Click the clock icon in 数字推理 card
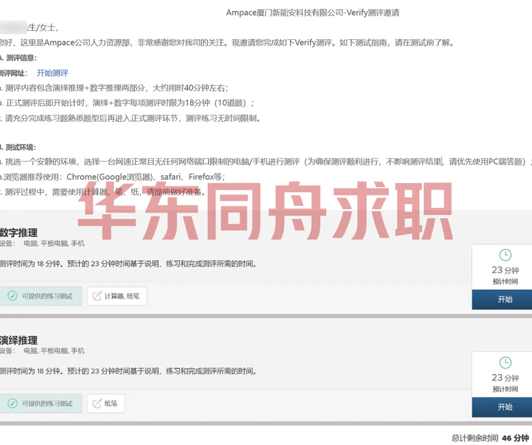 505,255
